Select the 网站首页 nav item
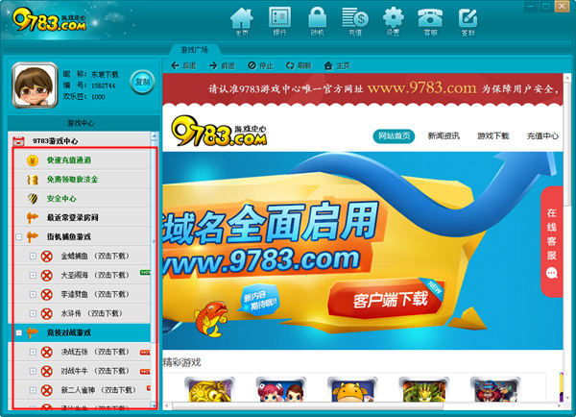 394,136
